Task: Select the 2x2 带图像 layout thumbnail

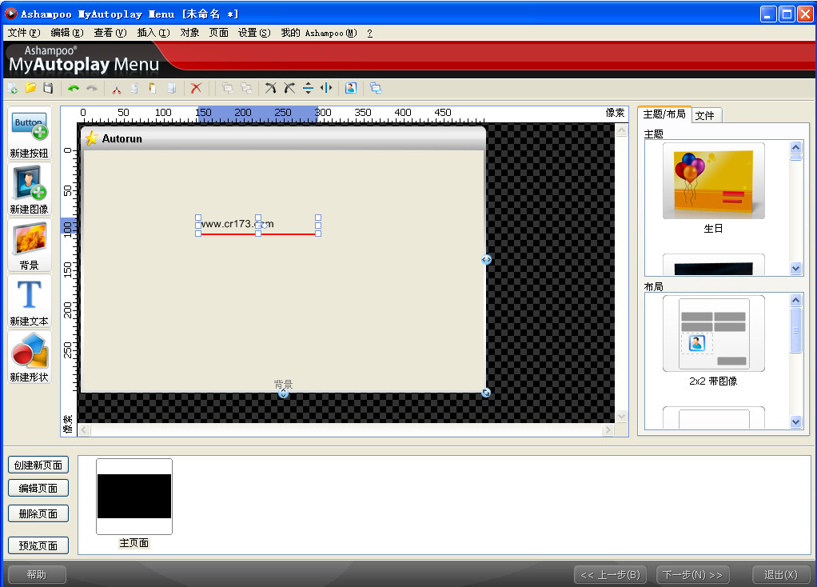Action: (713, 334)
